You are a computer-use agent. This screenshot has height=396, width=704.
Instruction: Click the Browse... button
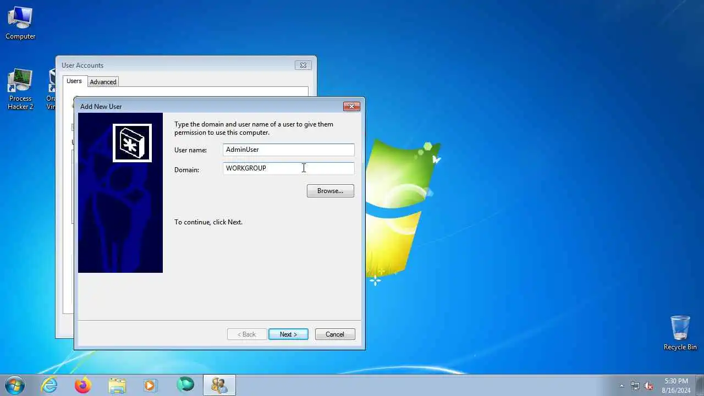(330, 191)
